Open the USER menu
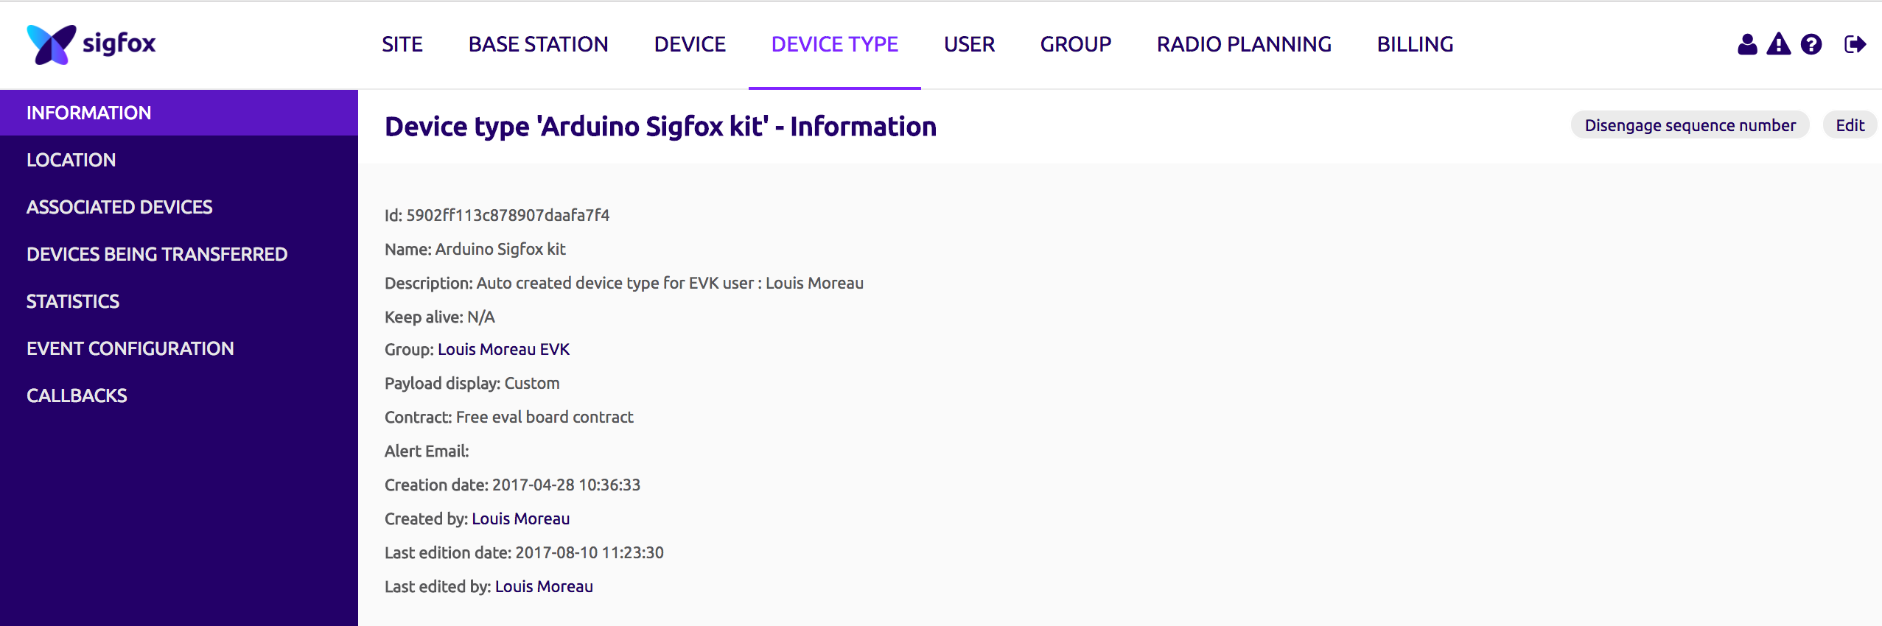 click(x=970, y=44)
